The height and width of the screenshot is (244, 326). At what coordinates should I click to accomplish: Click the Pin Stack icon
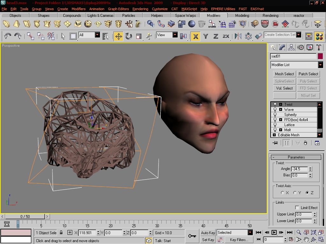tap(275, 143)
